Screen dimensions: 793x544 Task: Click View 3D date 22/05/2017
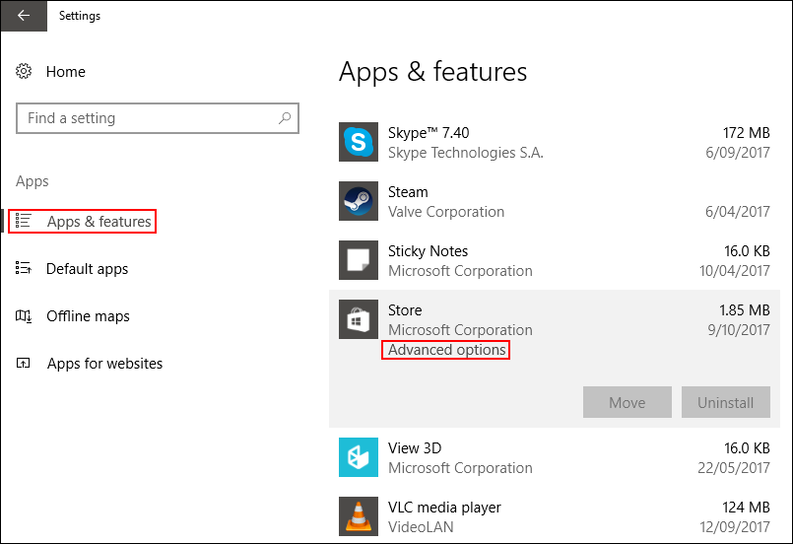[x=734, y=468]
